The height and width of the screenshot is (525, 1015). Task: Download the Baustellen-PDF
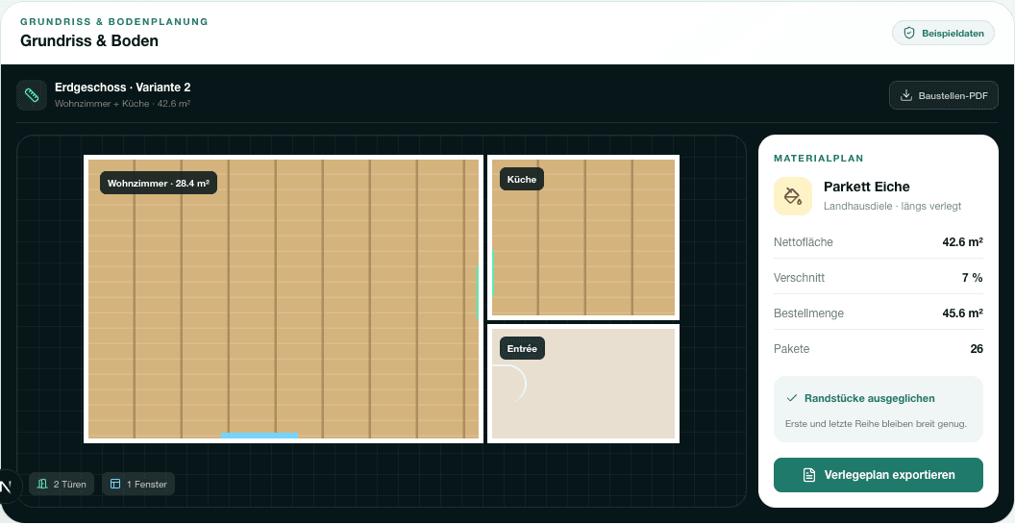point(944,96)
